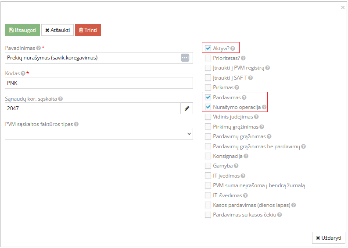The height and width of the screenshot is (248, 348).
Task: Click the pencil edit icon beside 2047
Action: (187, 108)
